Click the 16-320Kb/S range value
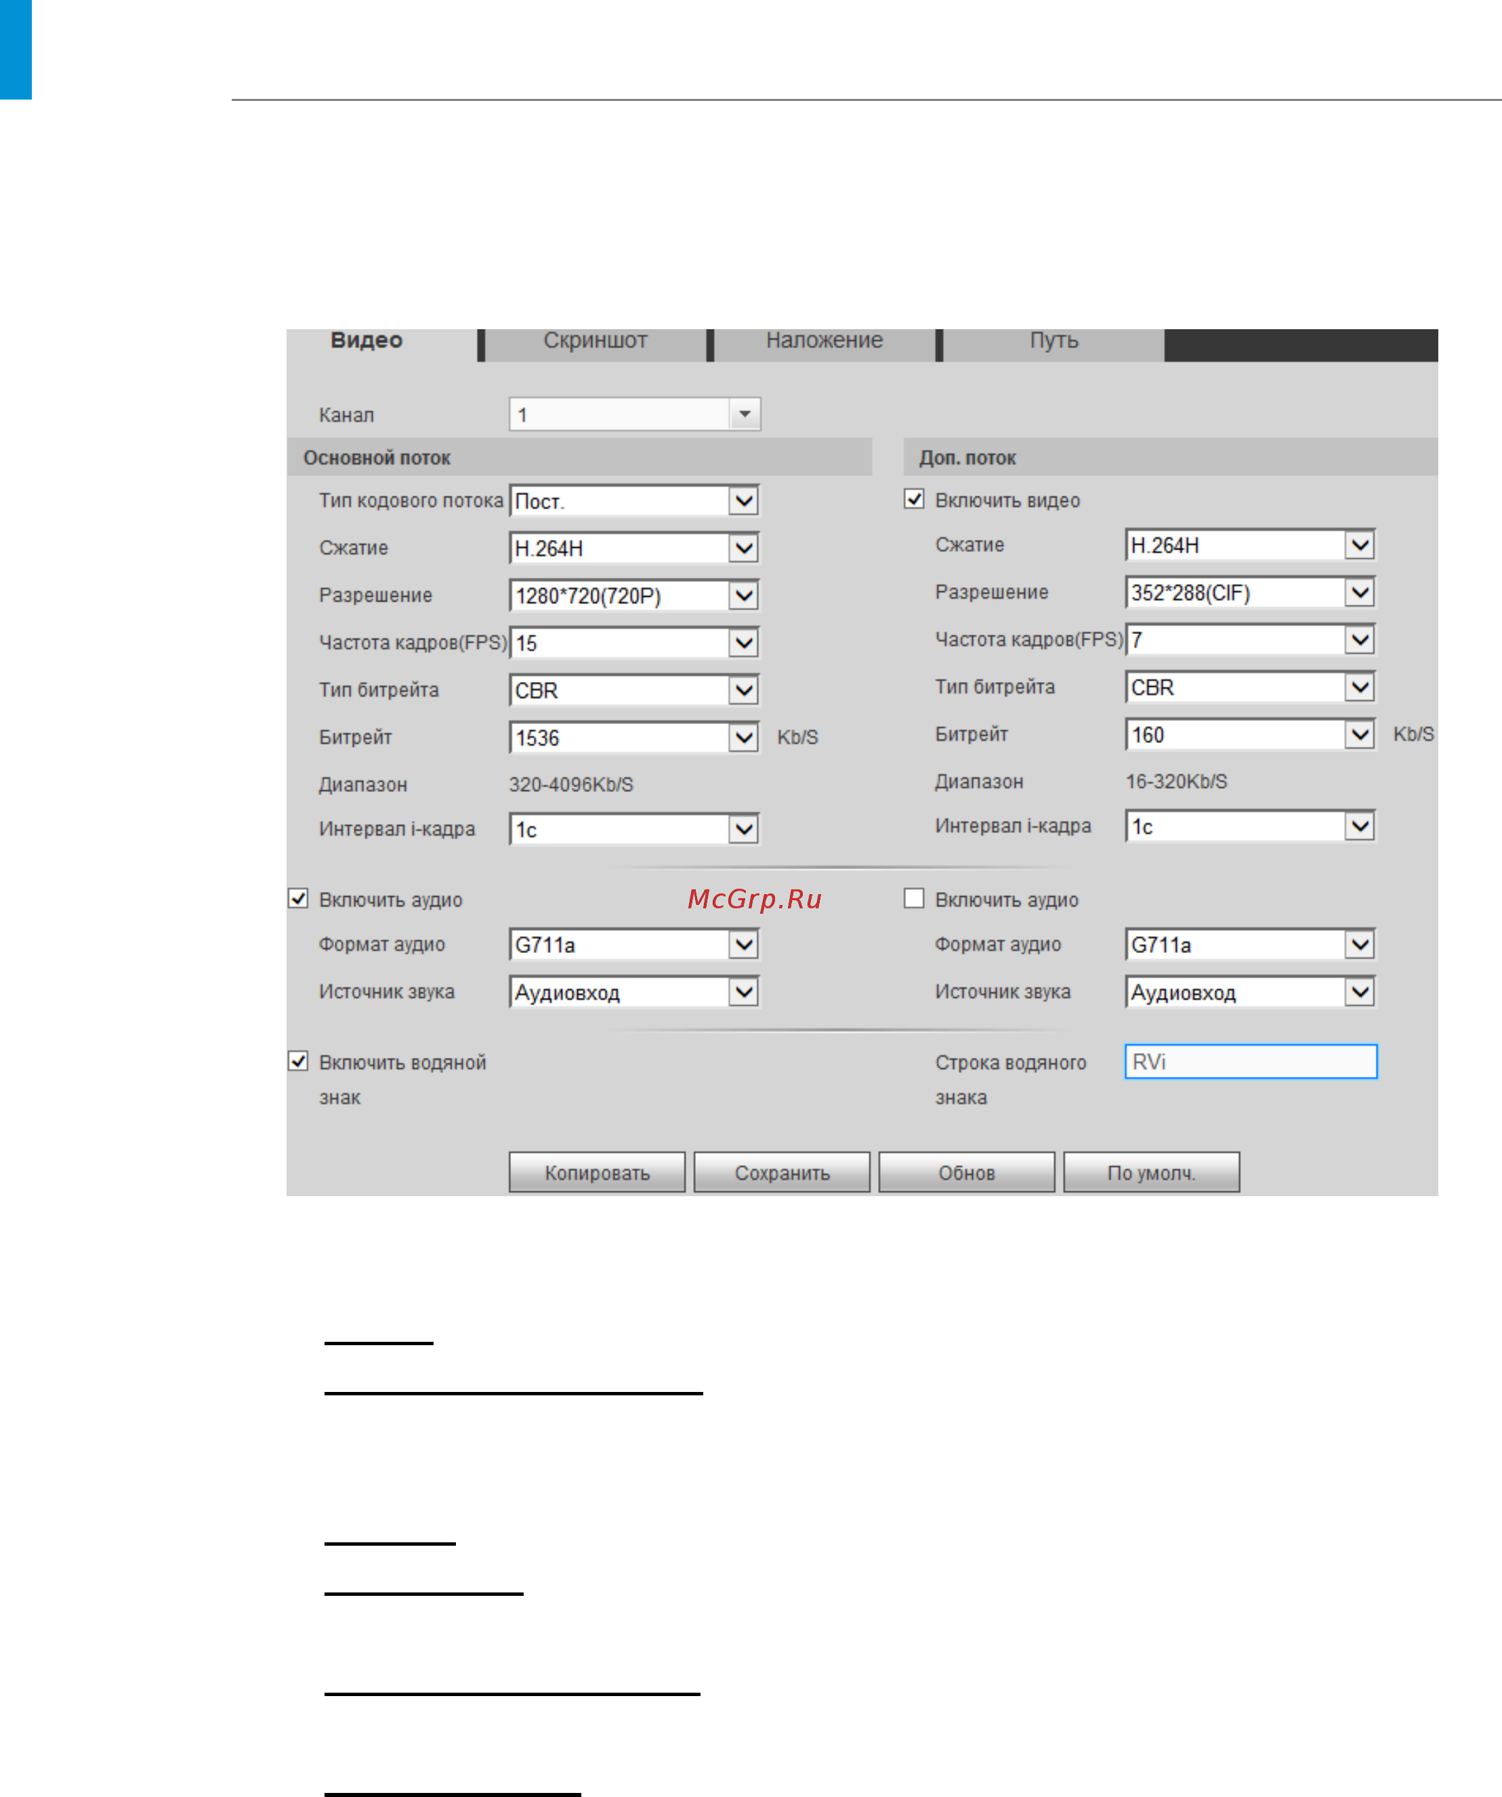Image resolution: width=1502 pixels, height=1797 pixels. tap(1176, 781)
